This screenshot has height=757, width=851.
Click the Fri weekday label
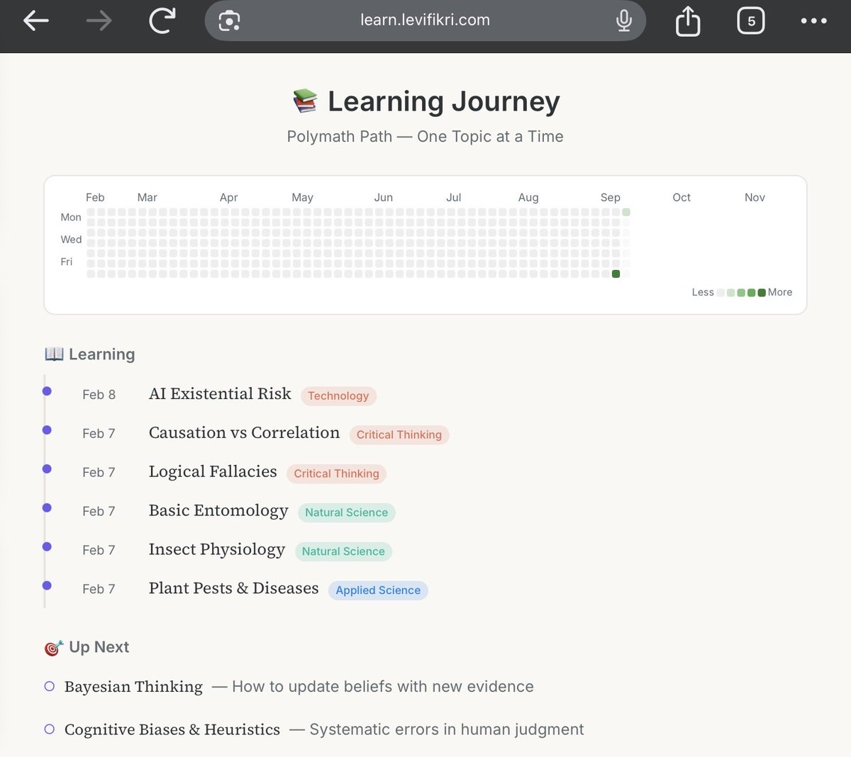pyautogui.click(x=67, y=262)
